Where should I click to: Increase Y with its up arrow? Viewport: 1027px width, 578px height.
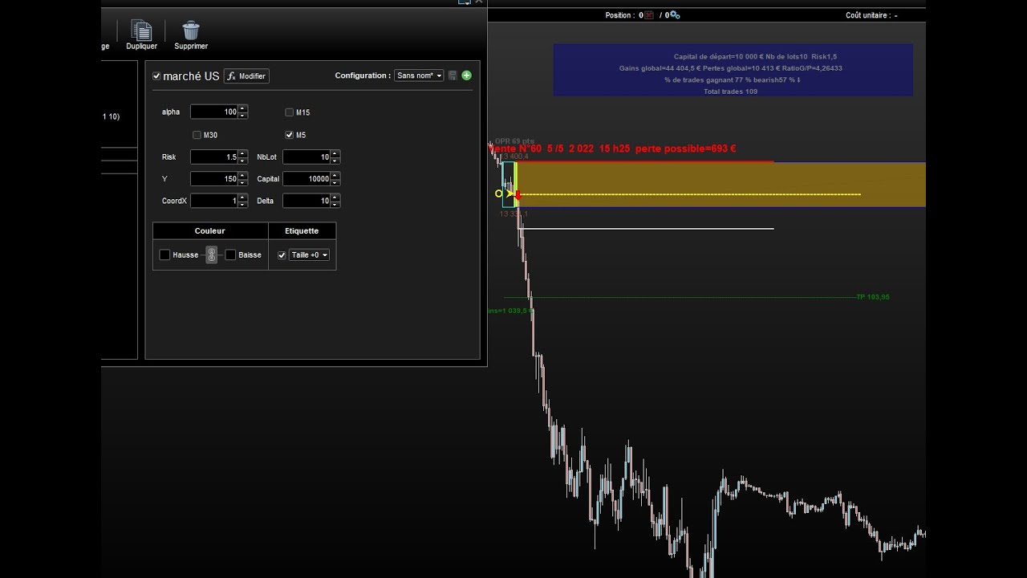coord(243,175)
